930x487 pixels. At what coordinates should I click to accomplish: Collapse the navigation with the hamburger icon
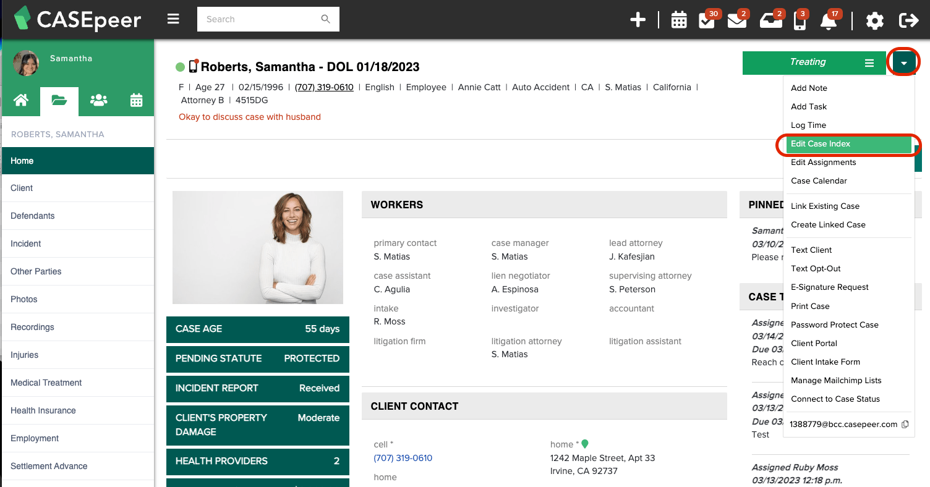coord(173,19)
